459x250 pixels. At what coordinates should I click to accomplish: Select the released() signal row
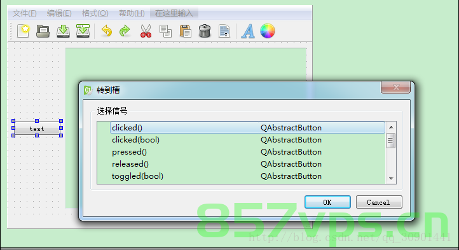[x=247, y=164]
